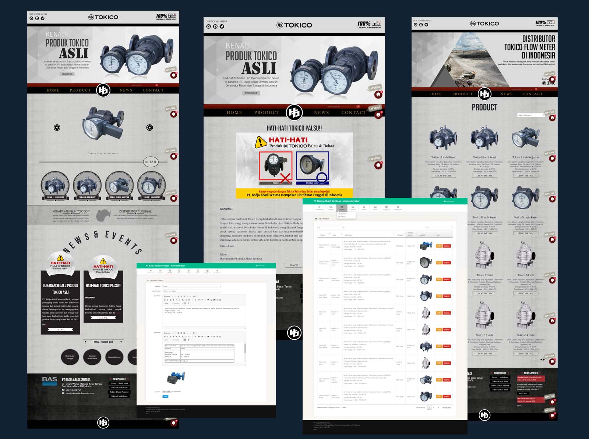589x439 pixels.
Task: Open the Instagram icon on the middle page header
Action: pyautogui.click(x=208, y=26)
